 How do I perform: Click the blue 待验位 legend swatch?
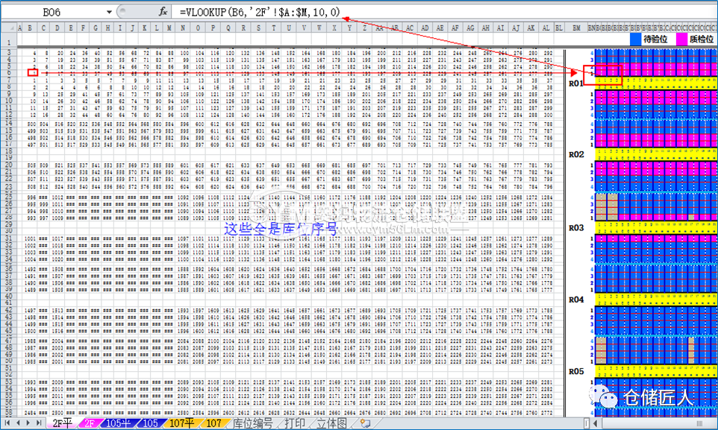[636, 39]
